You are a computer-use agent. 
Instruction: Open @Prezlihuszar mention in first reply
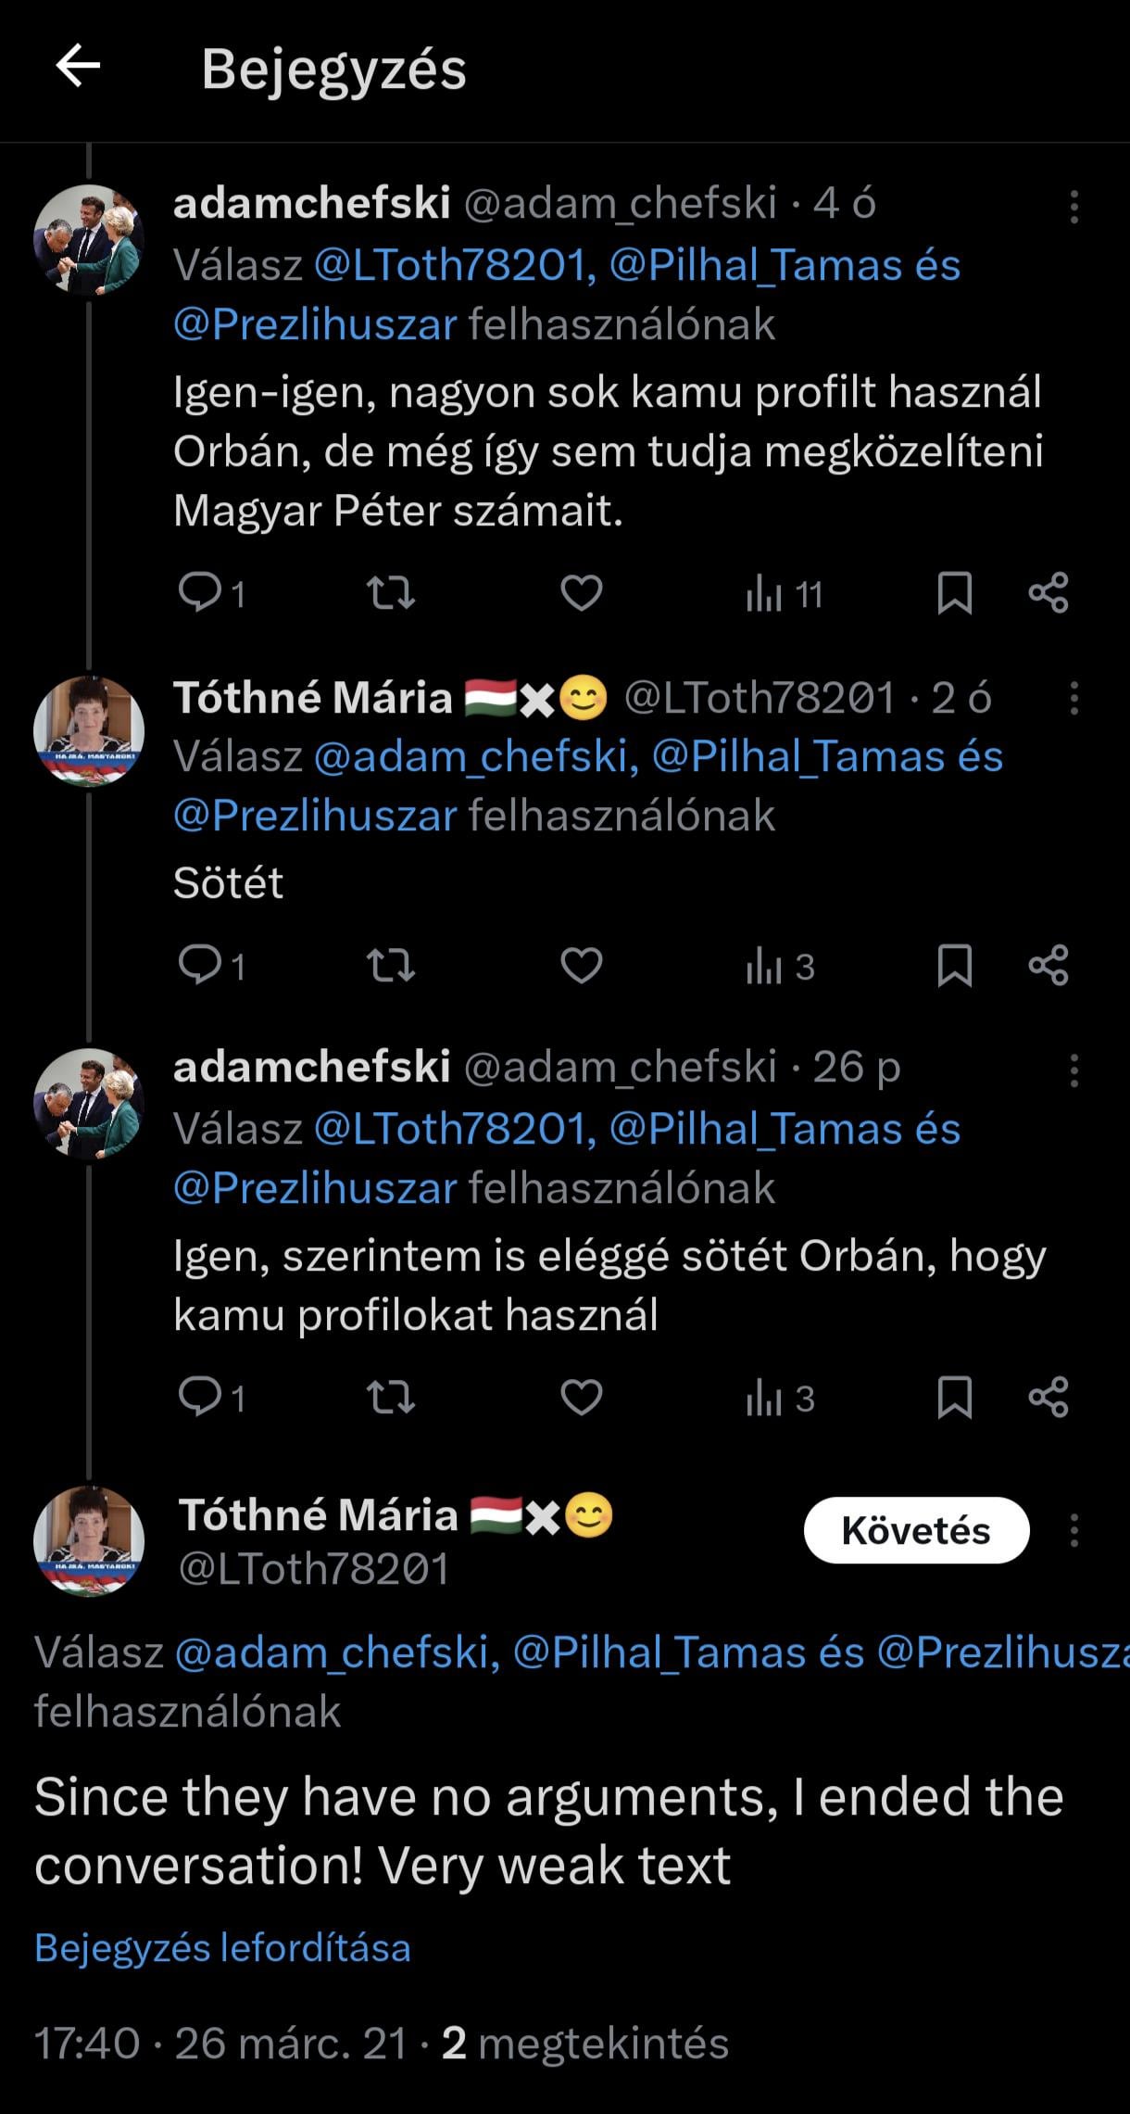pyautogui.click(x=315, y=325)
